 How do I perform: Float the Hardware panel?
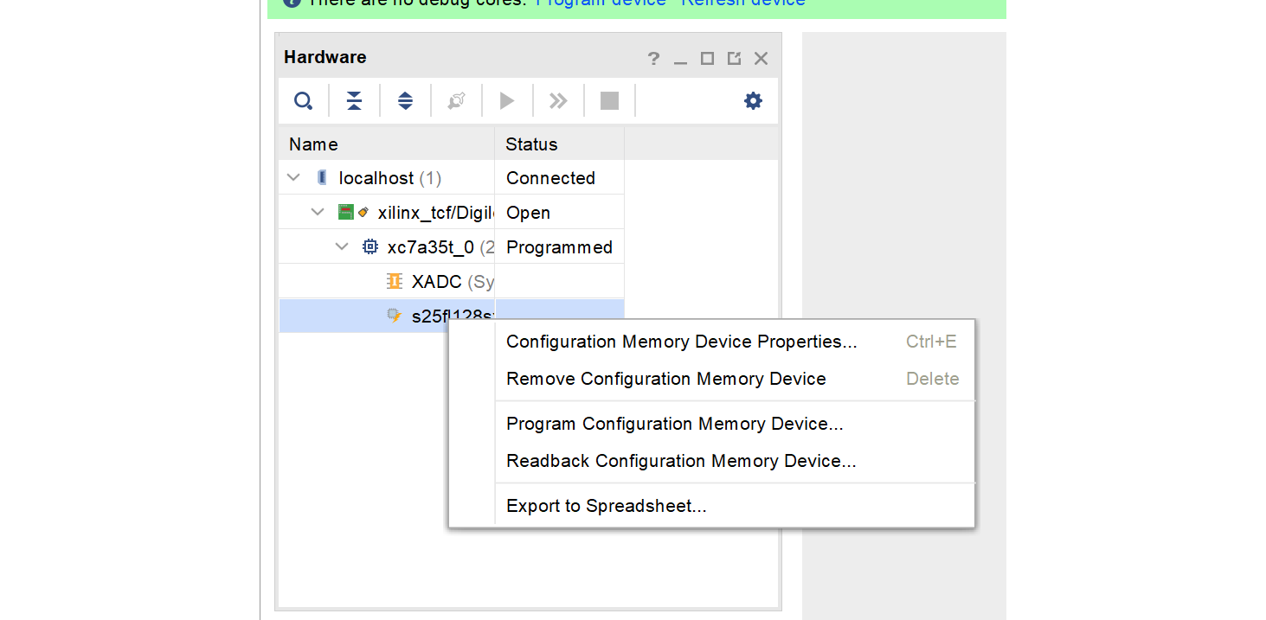point(734,59)
